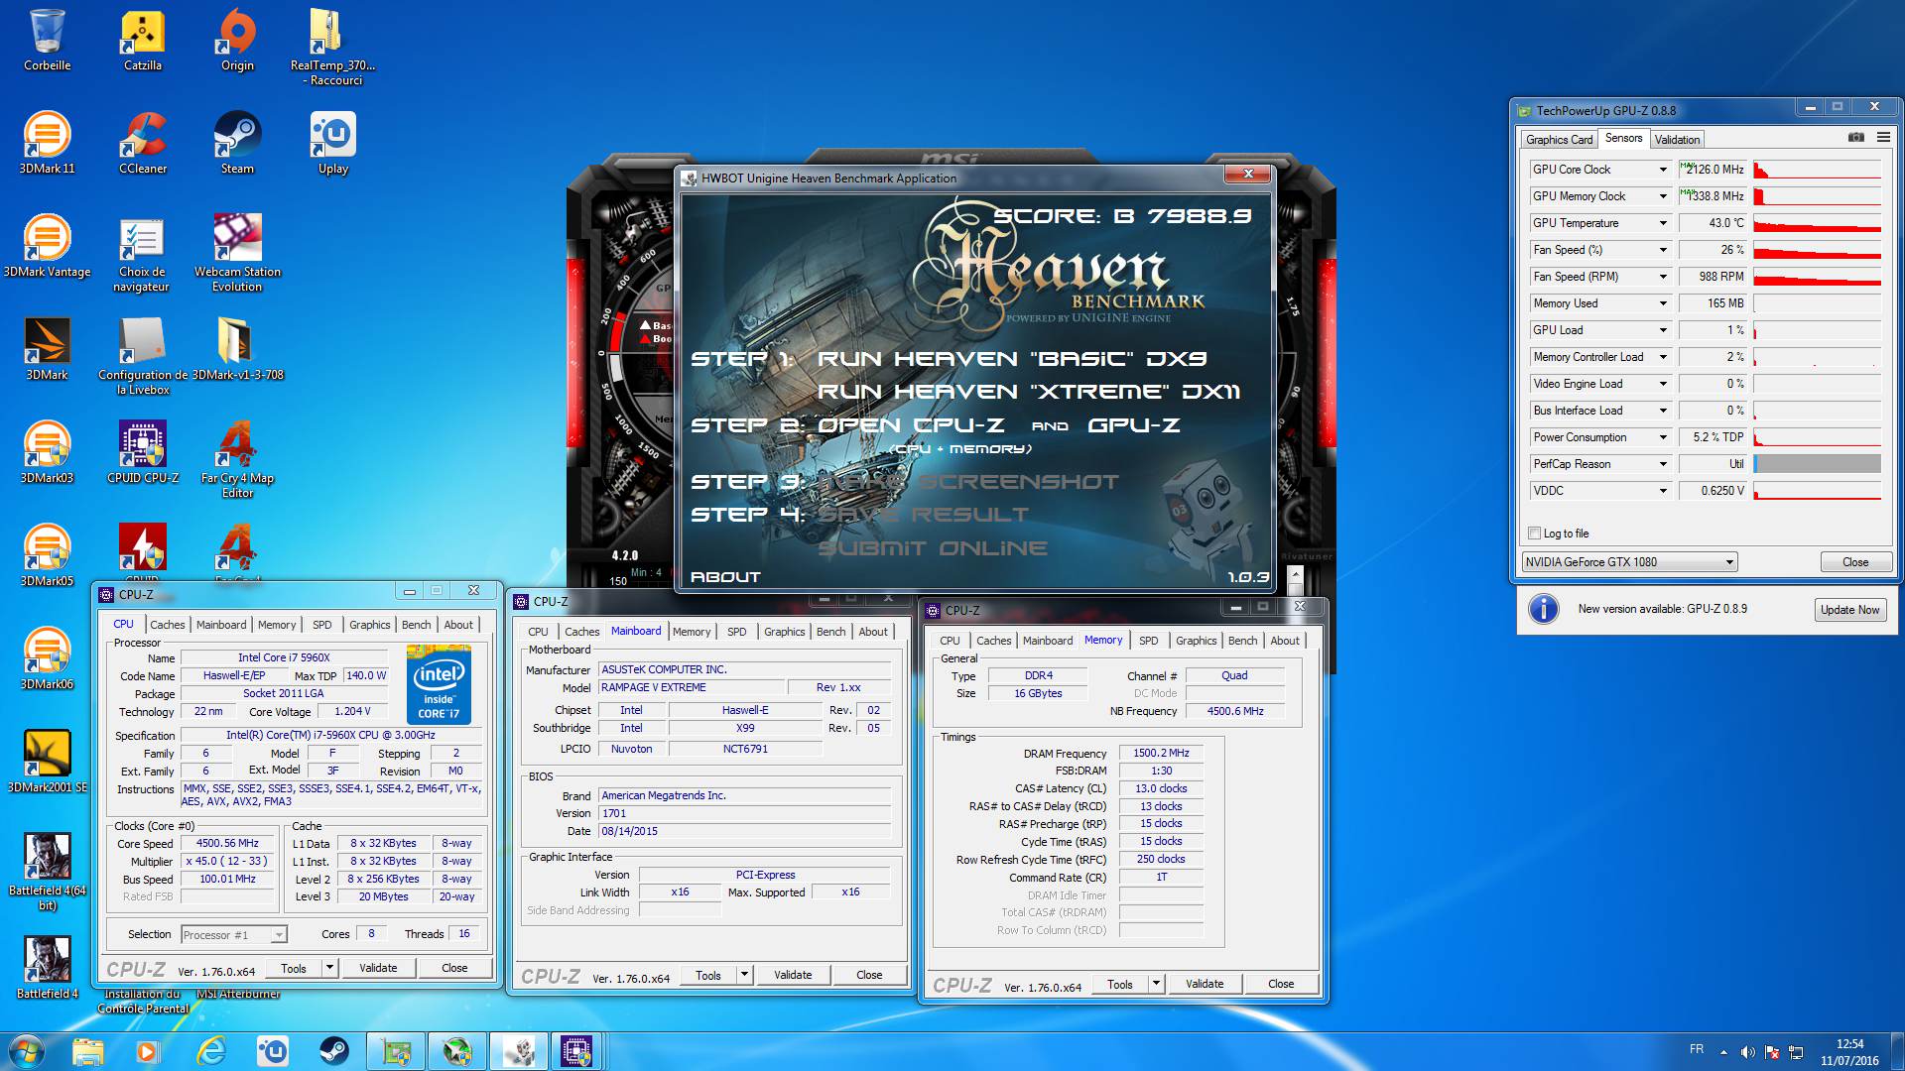
Task: Click Run Heaven Xtreme DX11
Action: point(1029,392)
